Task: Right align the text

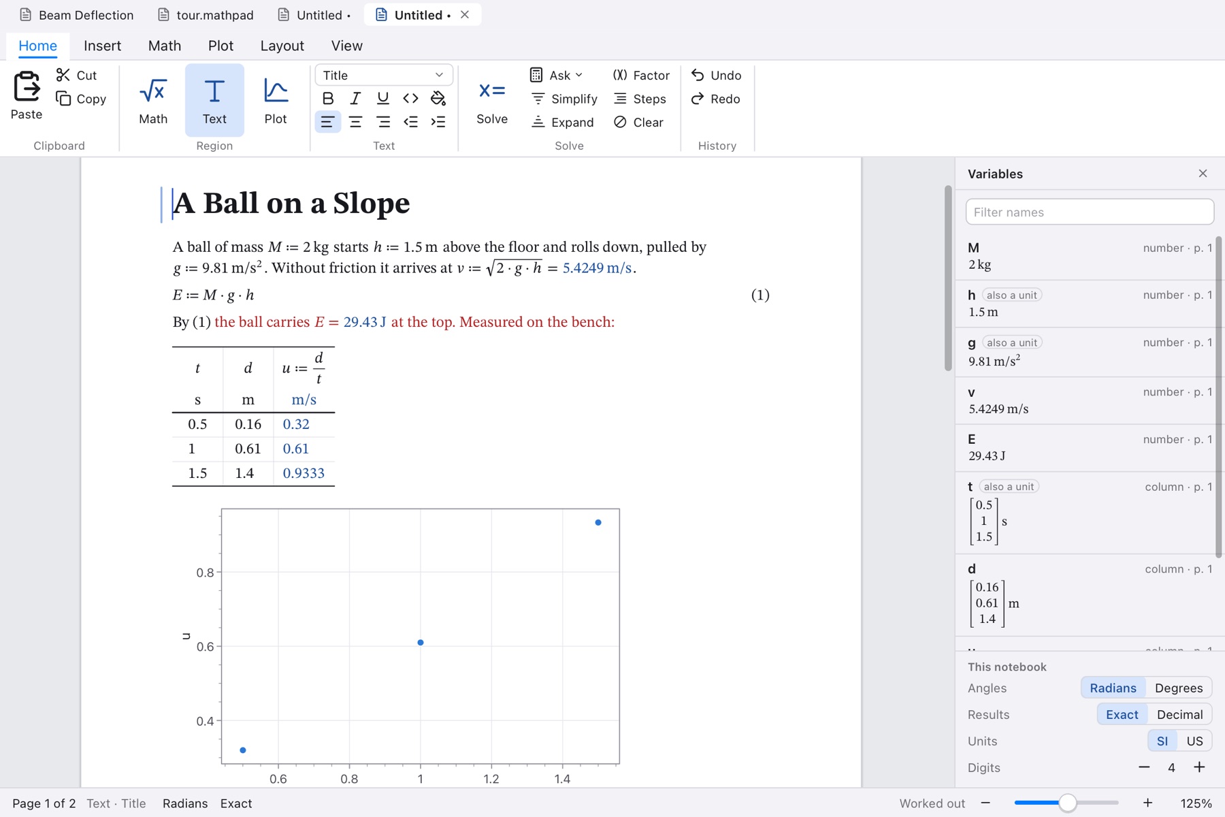Action: click(383, 122)
